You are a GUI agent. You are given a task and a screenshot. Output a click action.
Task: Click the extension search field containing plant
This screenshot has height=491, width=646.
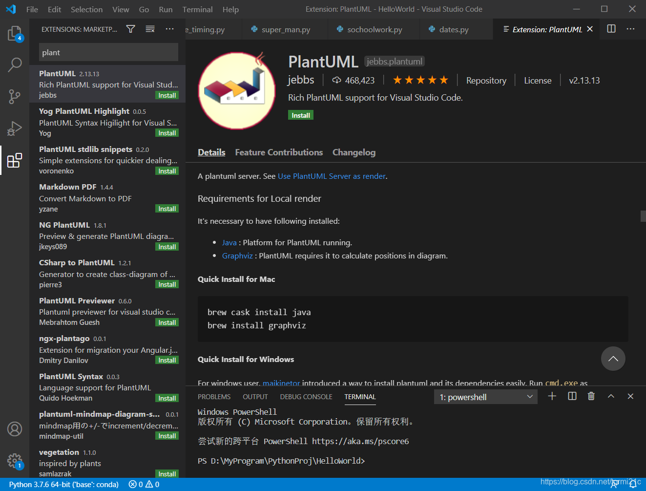click(x=108, y=52)
